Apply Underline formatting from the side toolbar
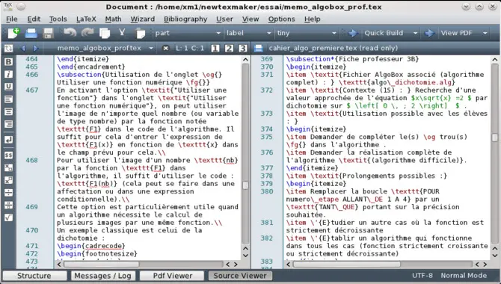The height and width of the screenshot is (284, 501). click(x=9, y=87)
